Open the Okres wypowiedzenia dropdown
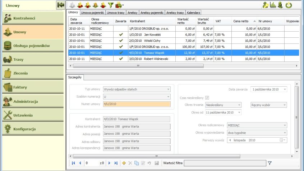 285,133
